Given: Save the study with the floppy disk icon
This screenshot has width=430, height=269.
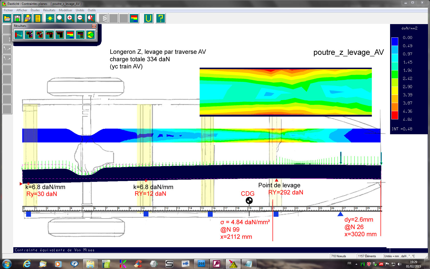Looking at the screenshot, I should [x=17, y=18].
